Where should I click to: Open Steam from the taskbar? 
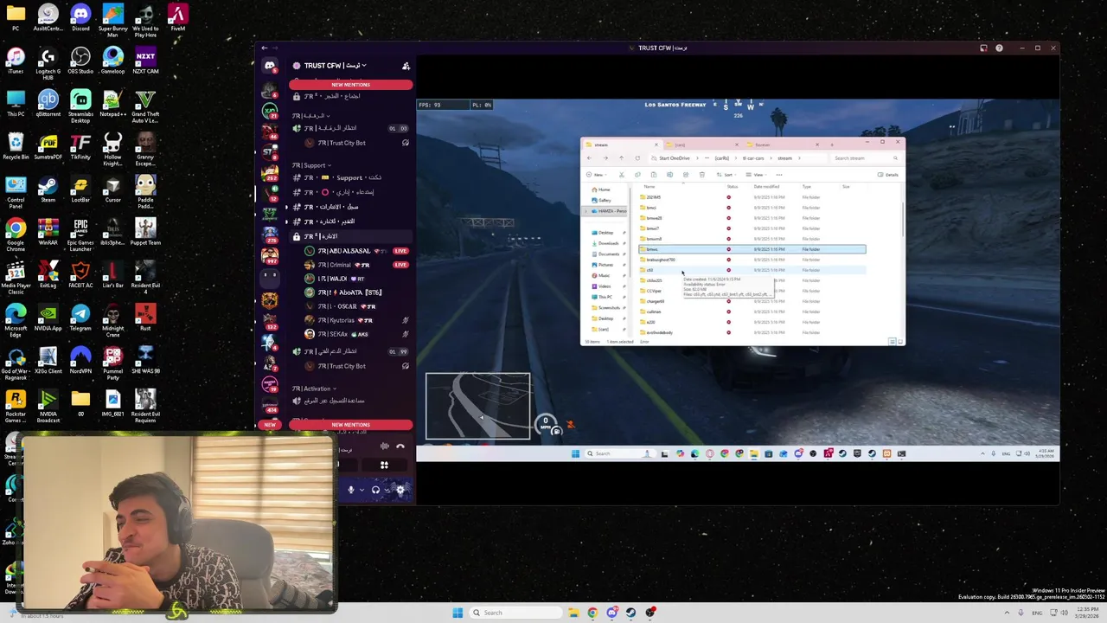pos(630,613)
